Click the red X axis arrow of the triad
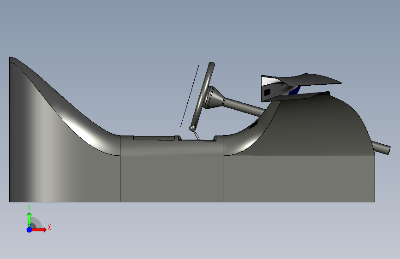This screenshot has height=259, width=400. 39,230
